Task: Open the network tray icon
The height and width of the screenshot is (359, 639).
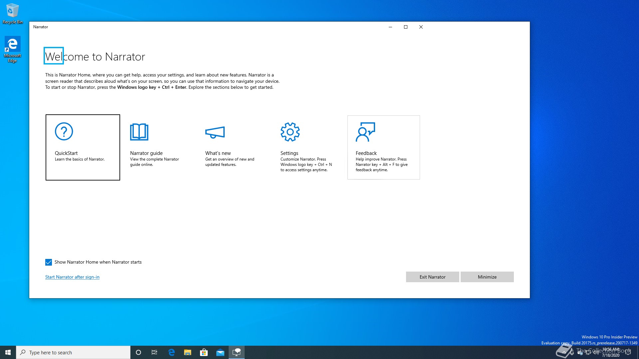Action: click(588, 352)
